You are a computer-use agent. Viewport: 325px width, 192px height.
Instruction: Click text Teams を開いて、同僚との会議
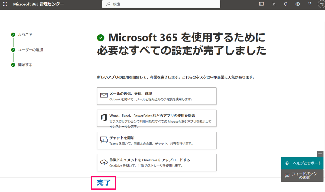coord(151,144)
